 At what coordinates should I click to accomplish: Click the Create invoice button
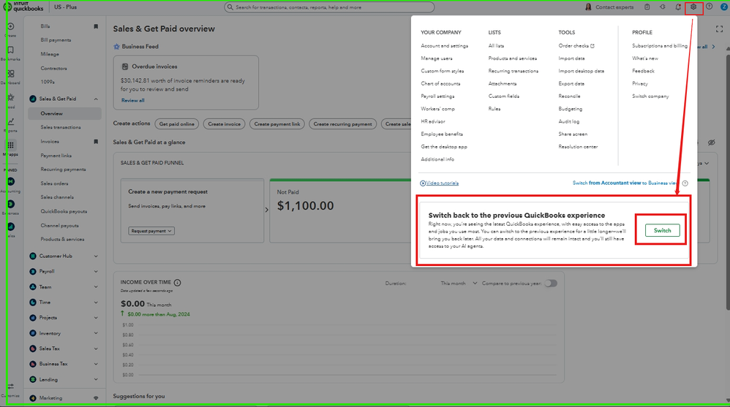point(225,124)
